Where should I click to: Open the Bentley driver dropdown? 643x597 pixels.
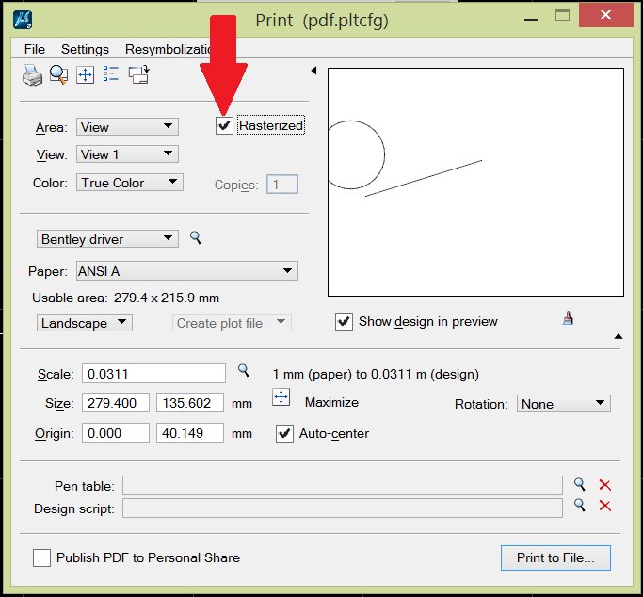(107, 238)
